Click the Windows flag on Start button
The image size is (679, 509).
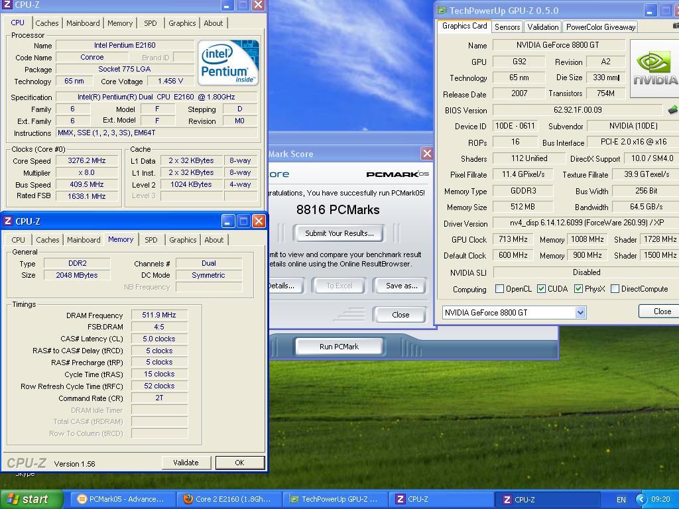[x=13, y=499]
